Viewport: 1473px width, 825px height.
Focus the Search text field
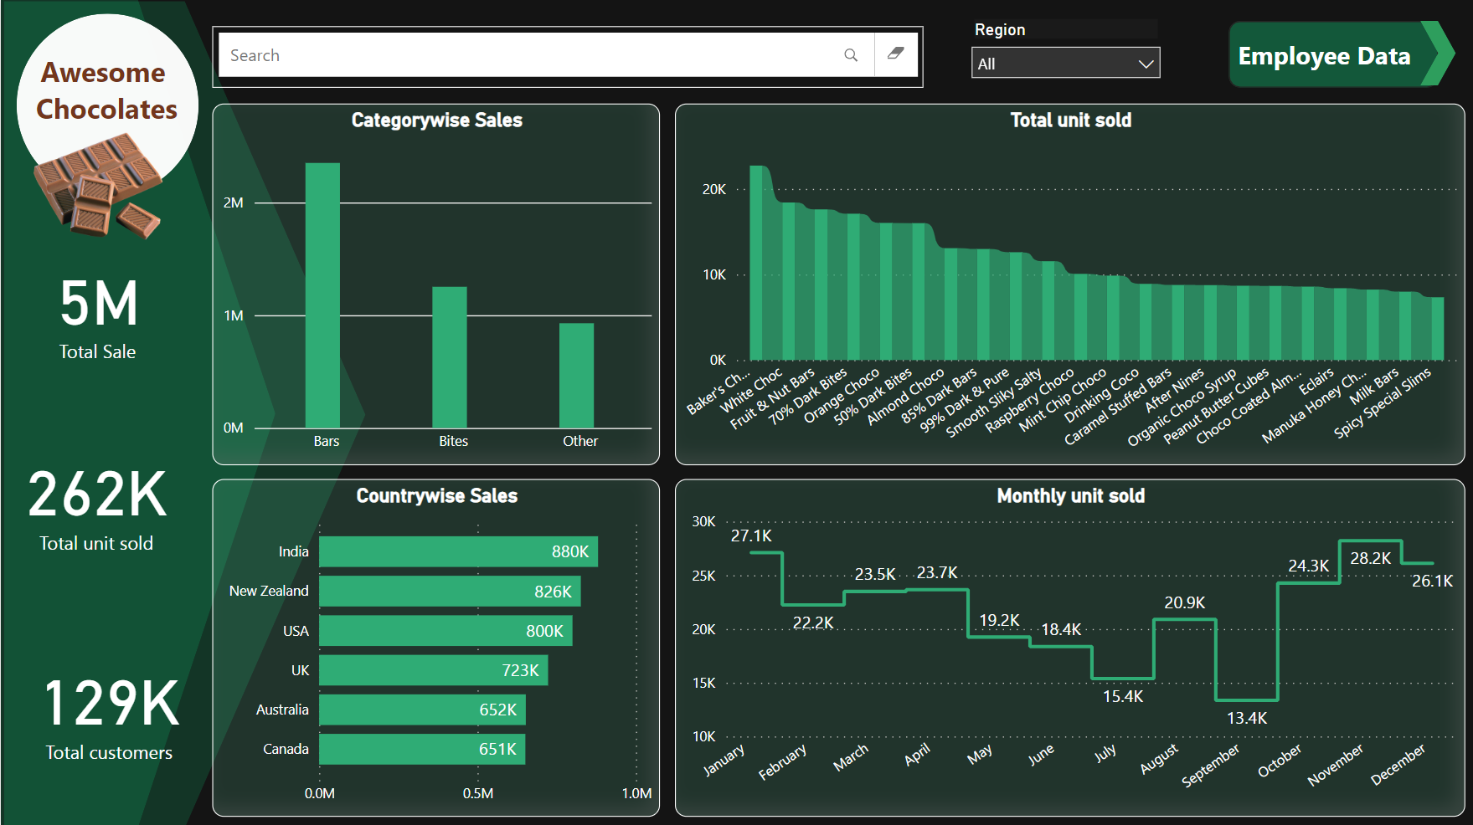click(x=528, y=55)
